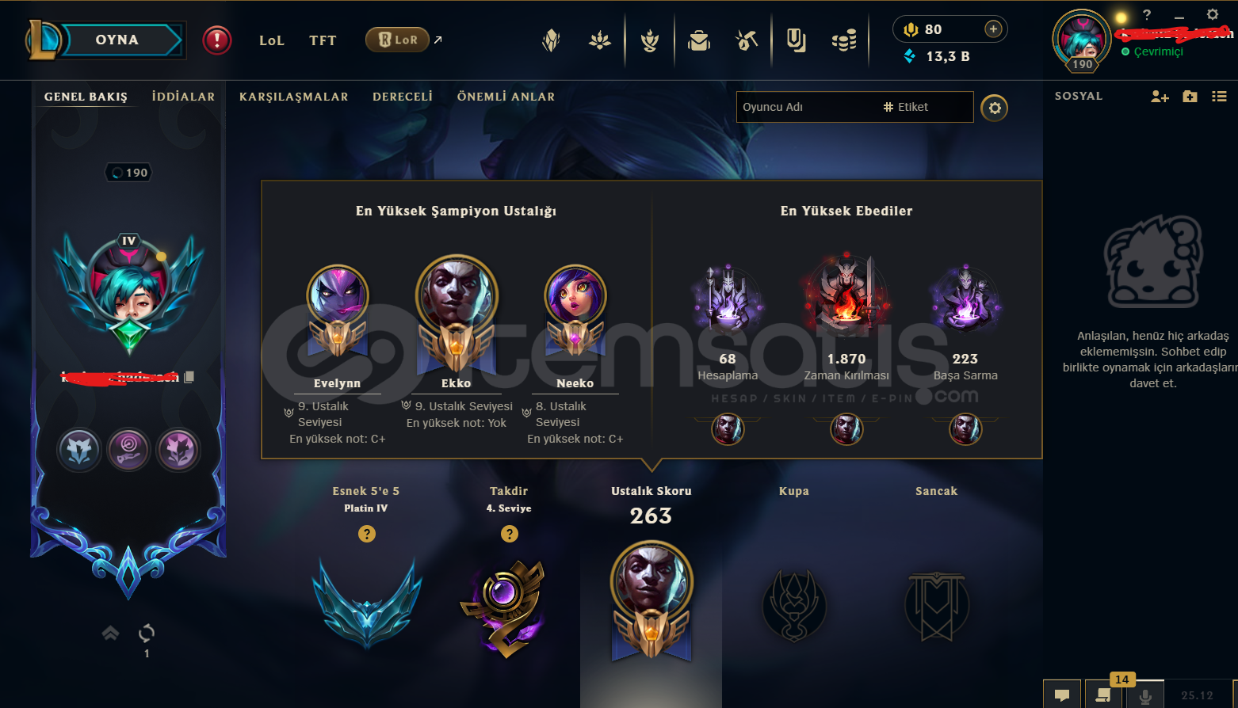Add RP with the plus button
Screen dimensions: 1238x708
click(993, 29)
